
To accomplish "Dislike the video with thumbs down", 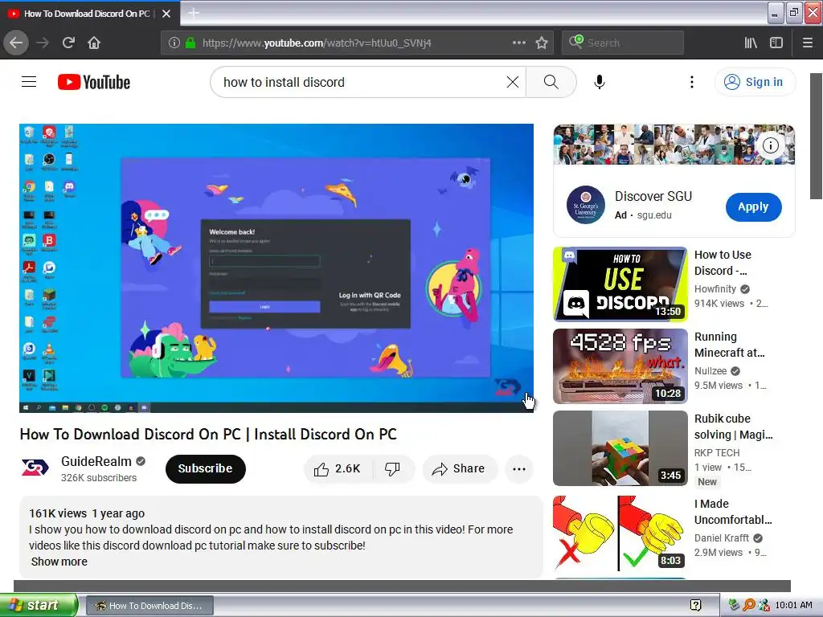I will pyautogui.click(x=392, y=468).
